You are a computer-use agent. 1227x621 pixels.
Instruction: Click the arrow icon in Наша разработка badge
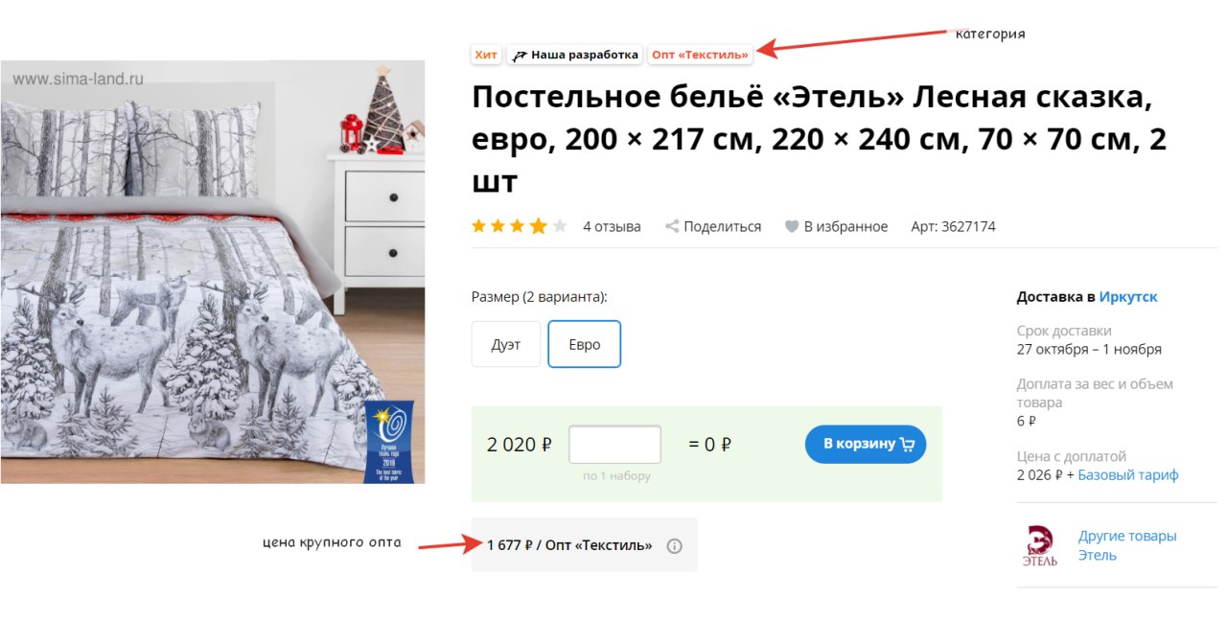[520, 56]
